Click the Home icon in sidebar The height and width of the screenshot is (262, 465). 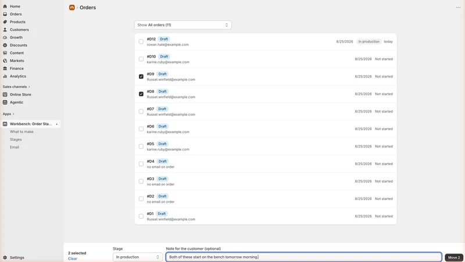tap(5, 6)
